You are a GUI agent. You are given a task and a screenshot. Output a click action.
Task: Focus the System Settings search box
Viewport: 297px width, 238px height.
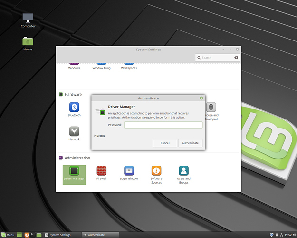point(218,58)
